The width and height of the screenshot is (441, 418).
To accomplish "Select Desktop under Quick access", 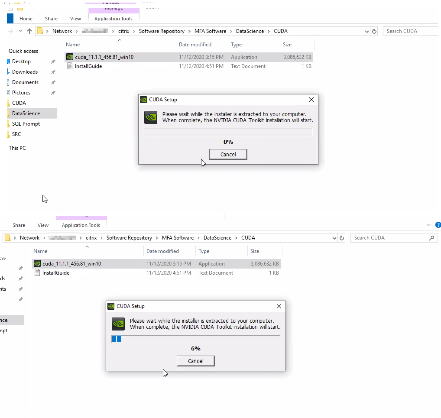I will click(21, 62).
